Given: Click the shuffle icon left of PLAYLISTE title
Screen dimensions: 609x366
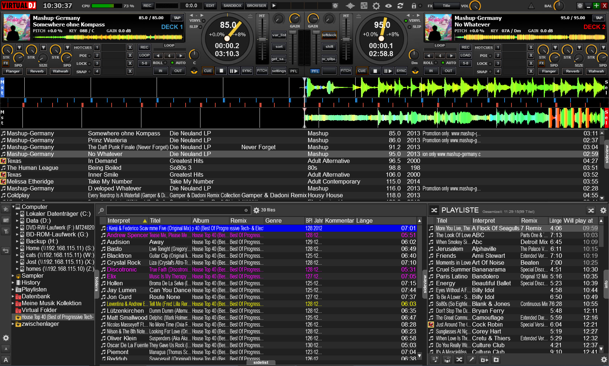Looking at the screenshot, I should [434, 210].
